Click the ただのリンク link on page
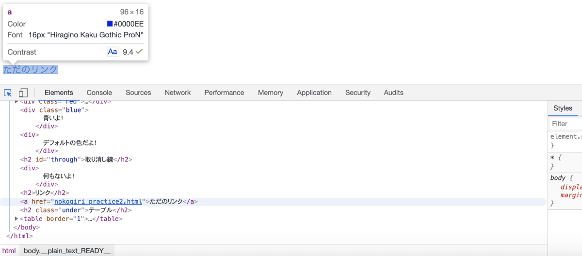The width and height of the screenshot is (582, 256). [31, 69]
